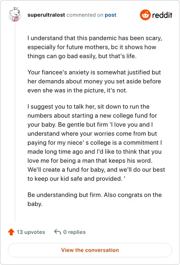The width and height of the screenshot is (180, 265).
Task: Click the curved reply arrow icon
Action: [x=58, y=232]
